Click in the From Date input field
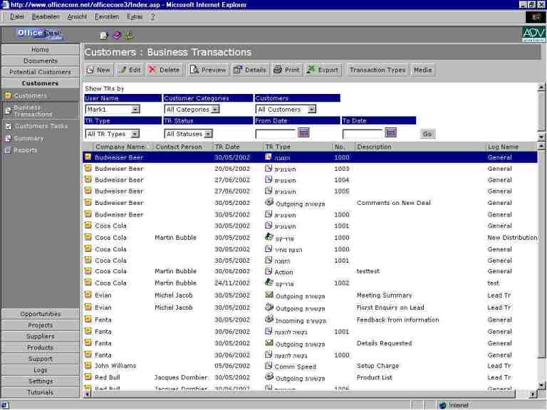547x410 pixels. pyautogui.click(x=276, y=133)
